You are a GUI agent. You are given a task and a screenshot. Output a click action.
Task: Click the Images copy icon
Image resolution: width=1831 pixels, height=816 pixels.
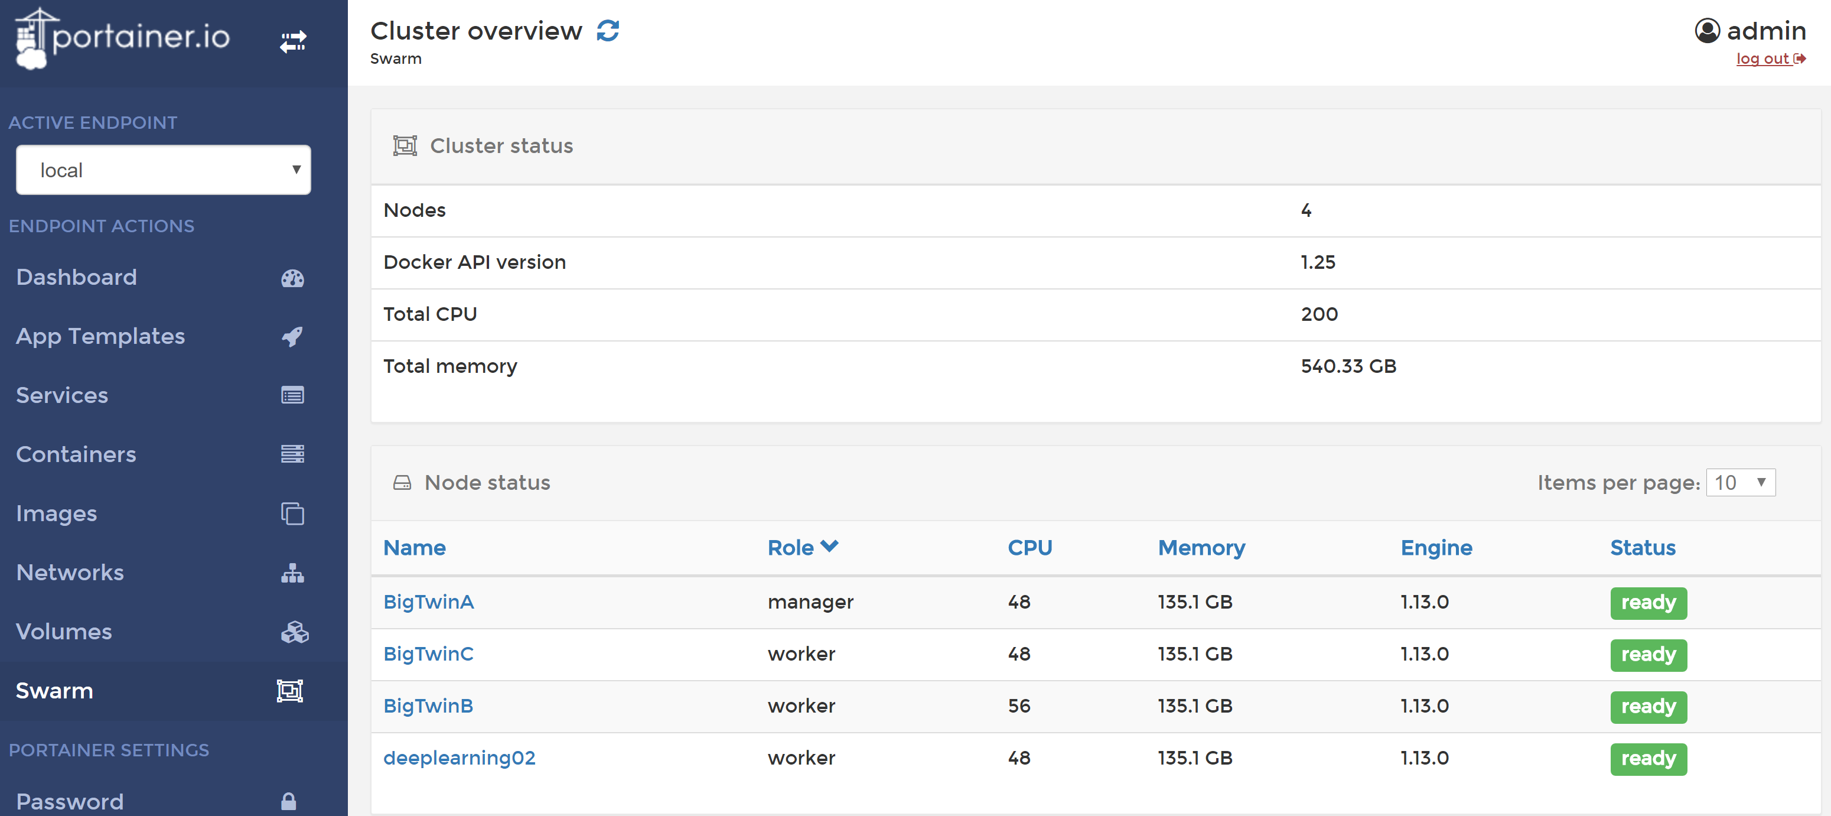292,514
